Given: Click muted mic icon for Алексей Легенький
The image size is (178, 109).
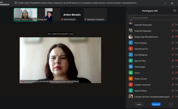Looking at the screenshot, I should click(x=173, y=25).
